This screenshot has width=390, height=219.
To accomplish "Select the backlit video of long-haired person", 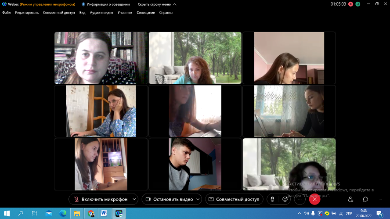I will click(195, 111).
